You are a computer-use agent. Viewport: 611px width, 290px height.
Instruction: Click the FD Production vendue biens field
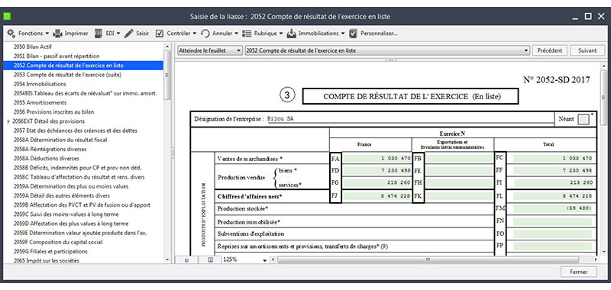coord(377,171)
